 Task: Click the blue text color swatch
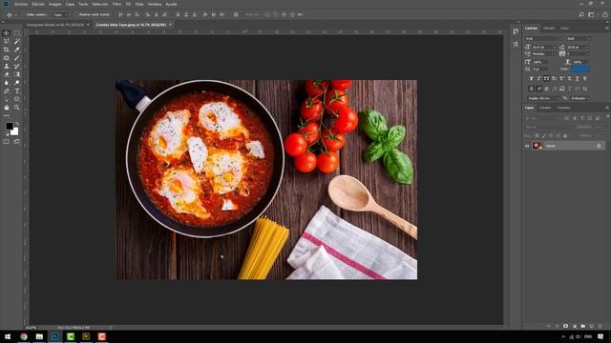(580, 69)
